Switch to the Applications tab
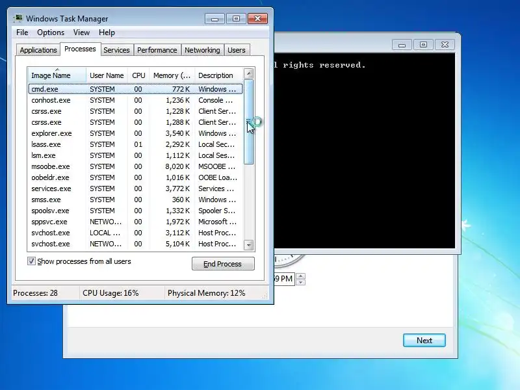Viewport: 520px width, 390px height. click(38, 50)
